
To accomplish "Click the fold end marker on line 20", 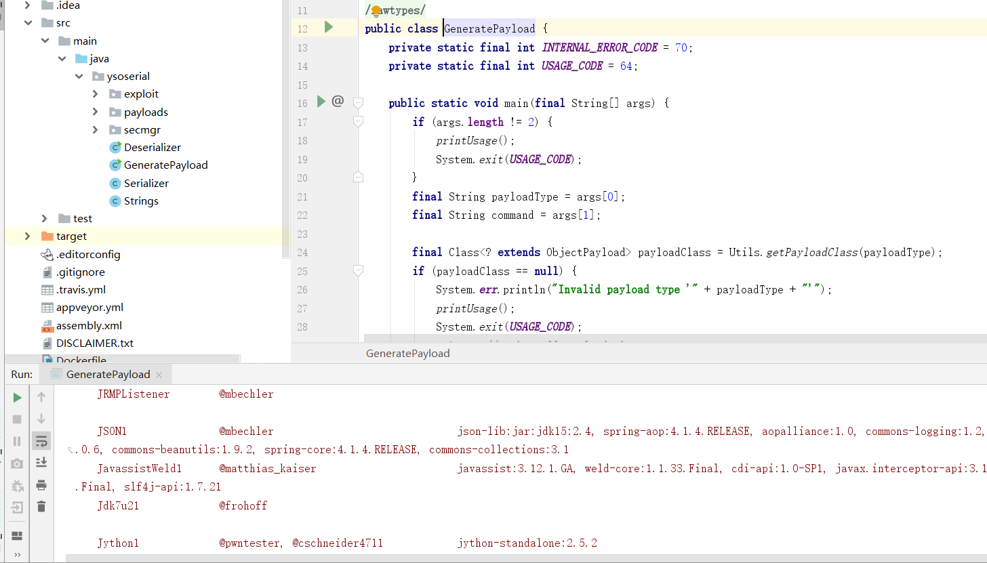I will (x=359, y=178).
